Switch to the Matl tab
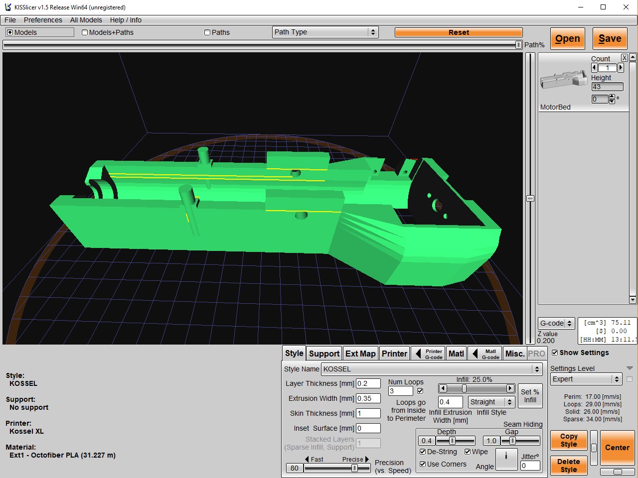 [x=456, y=354]
